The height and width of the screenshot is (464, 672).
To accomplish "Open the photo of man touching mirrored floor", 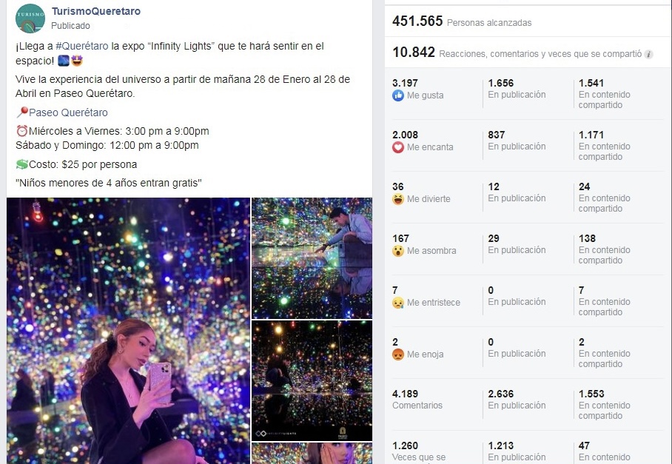I will tap(312, 258).
